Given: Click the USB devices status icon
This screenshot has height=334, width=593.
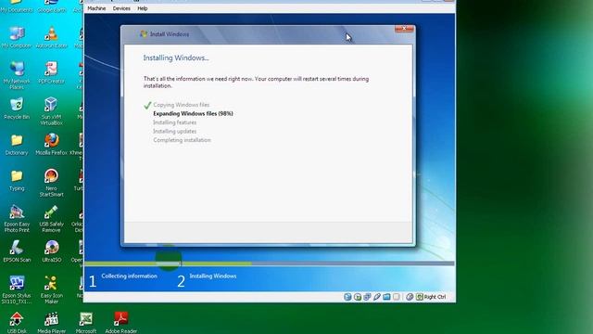Looking at the screenshot, I should click(x=377, y=297).
